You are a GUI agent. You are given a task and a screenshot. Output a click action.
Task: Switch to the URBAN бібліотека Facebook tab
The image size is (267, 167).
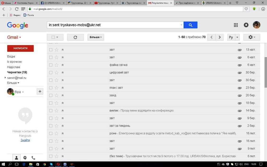click(52, 3)
